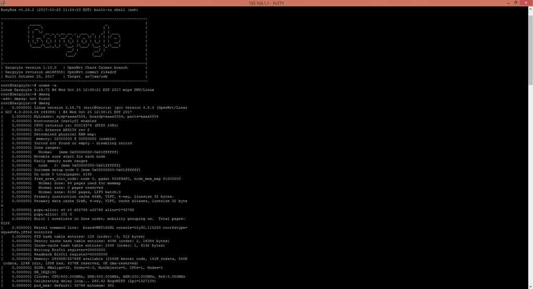Screen dimensions: 533x289
Task: Click the "Writing ErrCtl register=00000000" line
Action: coord(53,249)
